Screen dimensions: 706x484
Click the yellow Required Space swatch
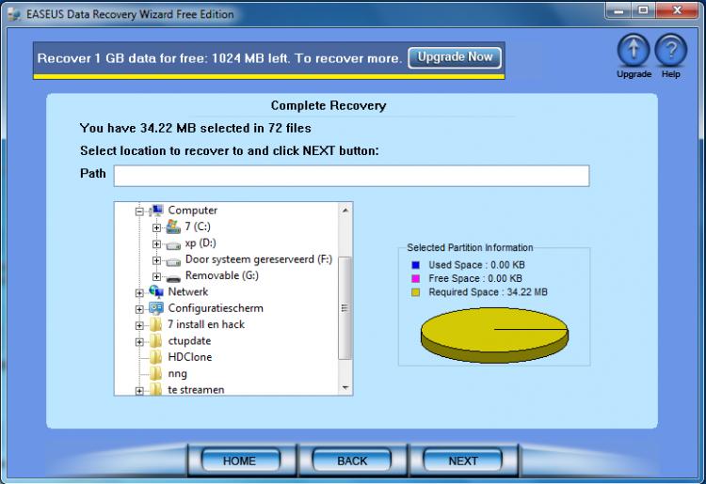(x=415, y=292)
